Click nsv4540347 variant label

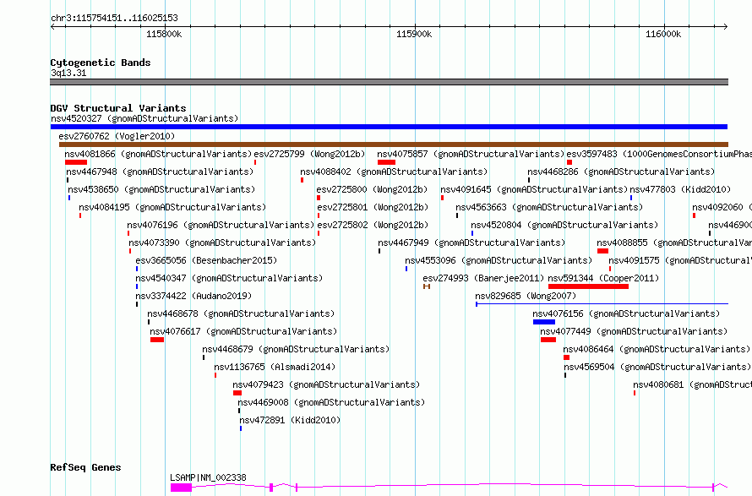click(x=229, y=278)
